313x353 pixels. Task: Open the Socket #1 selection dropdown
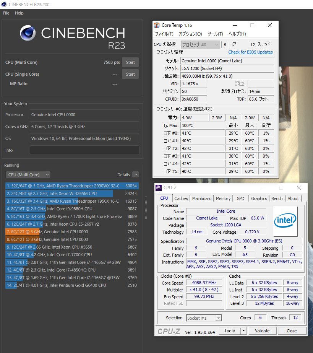(204, 318)
